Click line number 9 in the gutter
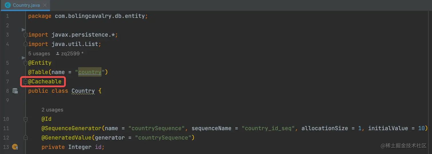Viewport: 432px width, 154px height. pos(7,100)
